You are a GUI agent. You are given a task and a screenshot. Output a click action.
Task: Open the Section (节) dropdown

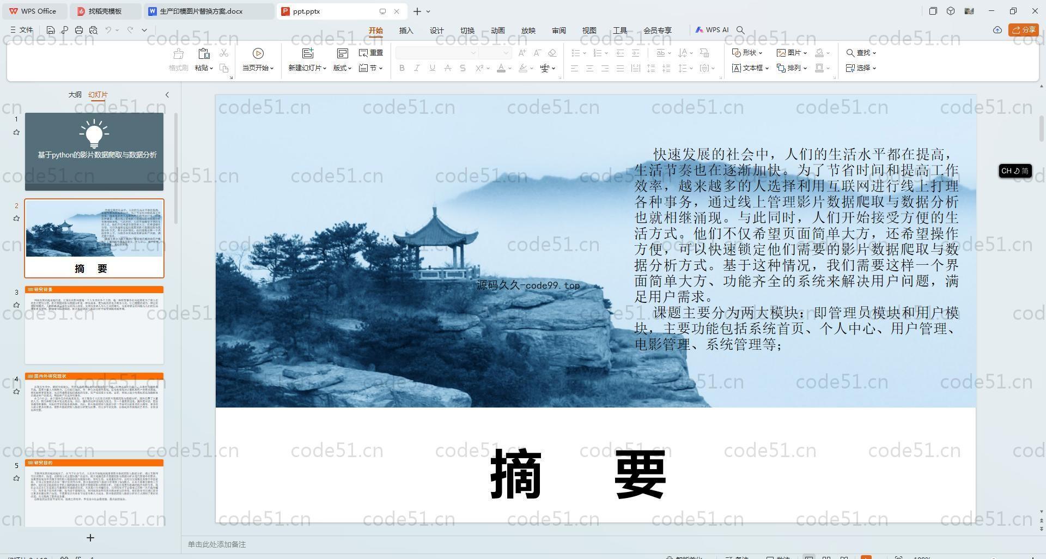pyautogui.click(x=371, y=68)
